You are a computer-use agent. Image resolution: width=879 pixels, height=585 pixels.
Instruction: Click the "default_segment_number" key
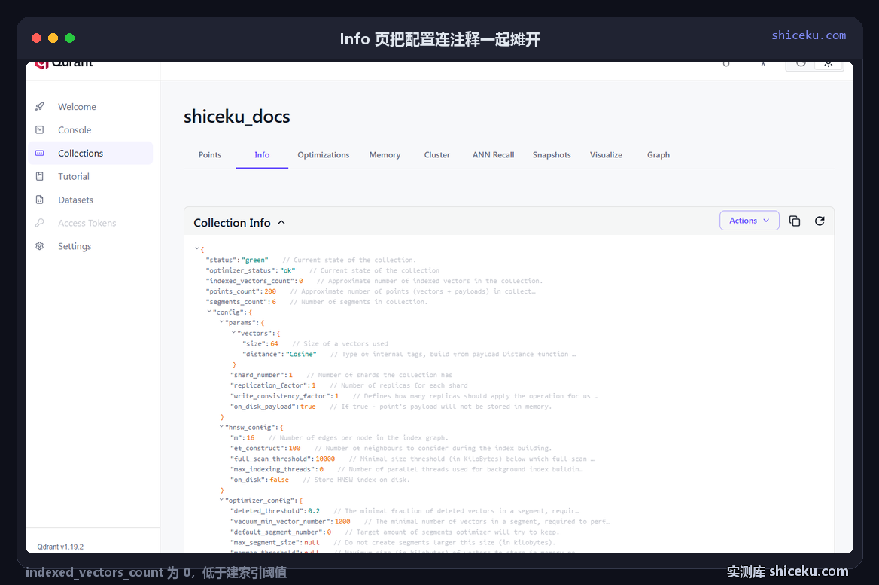pyautogui.click(x=277, y=532)
